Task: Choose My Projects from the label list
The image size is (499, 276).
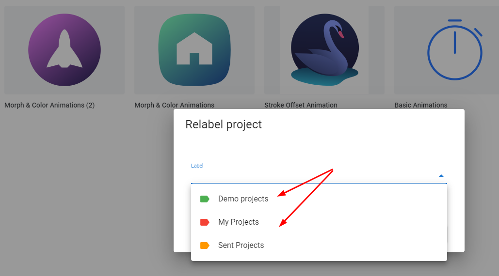Action: [319, 222]
